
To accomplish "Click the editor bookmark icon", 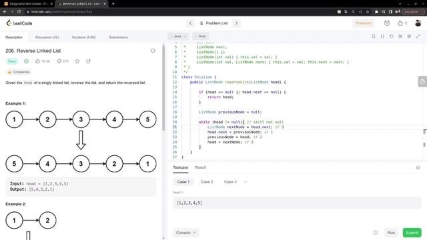I will pyautogui.click(x=374, y=36).
